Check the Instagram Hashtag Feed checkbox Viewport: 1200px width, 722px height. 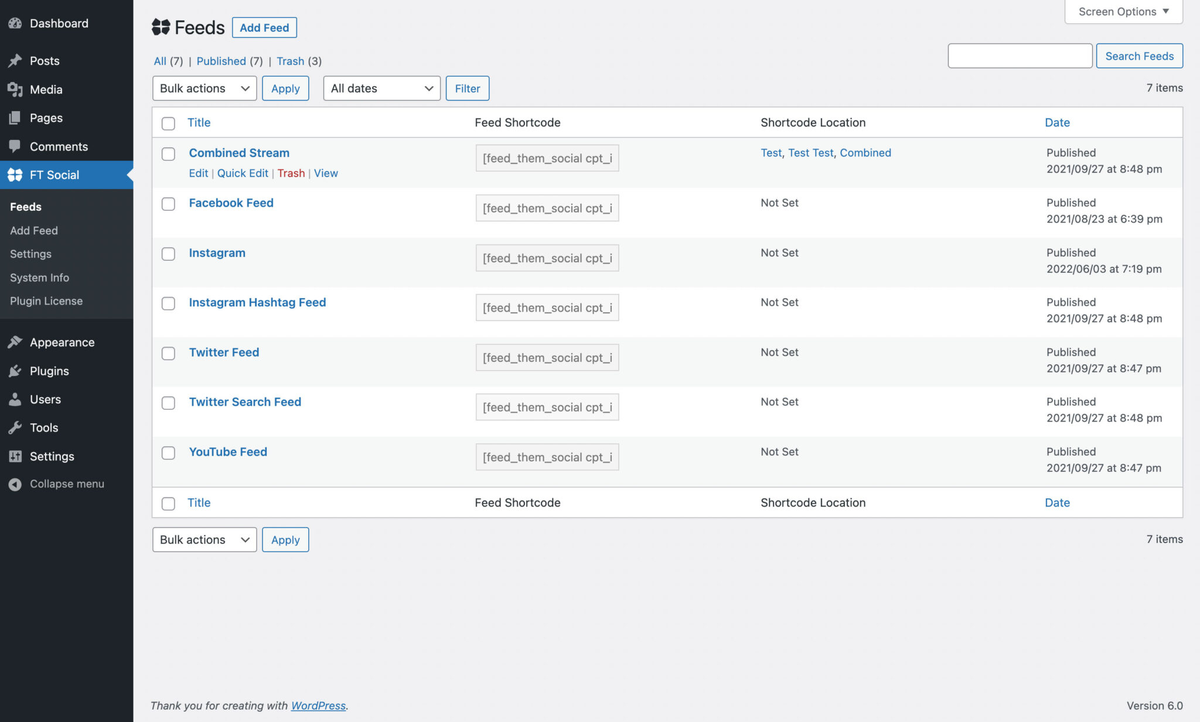click(x=168, y=303)
